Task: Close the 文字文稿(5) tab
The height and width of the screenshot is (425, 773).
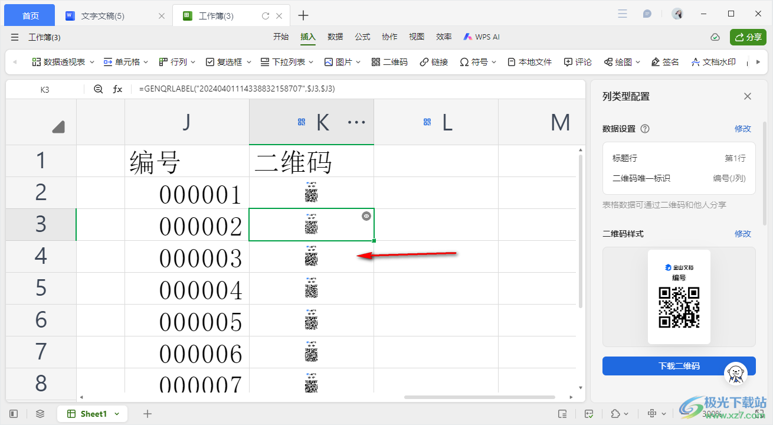Action: (162, 16)
